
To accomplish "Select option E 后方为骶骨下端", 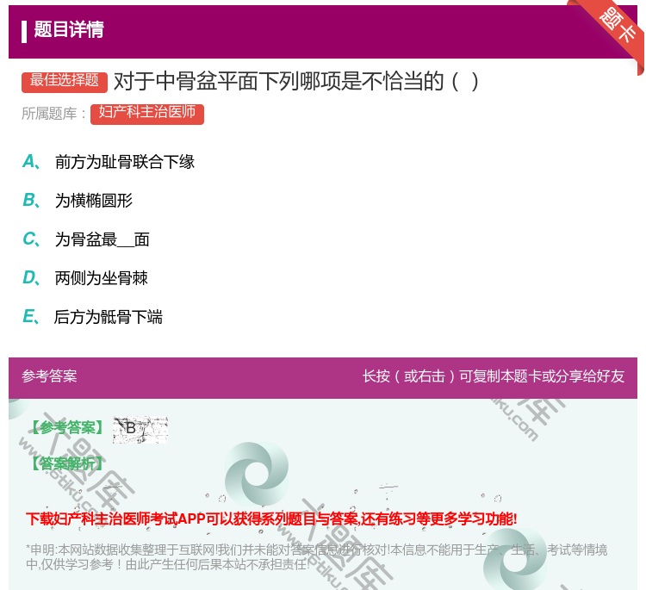I will click(92, 317).
